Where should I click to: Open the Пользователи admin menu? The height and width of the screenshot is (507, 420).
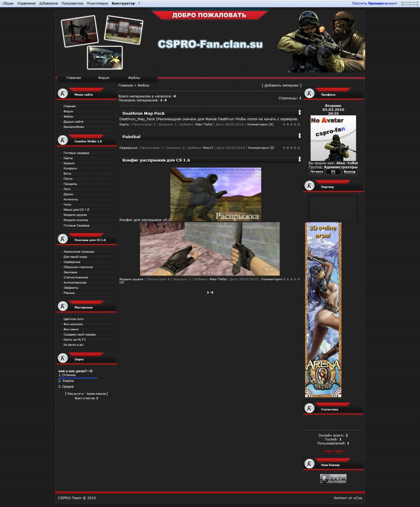point(72,3)
